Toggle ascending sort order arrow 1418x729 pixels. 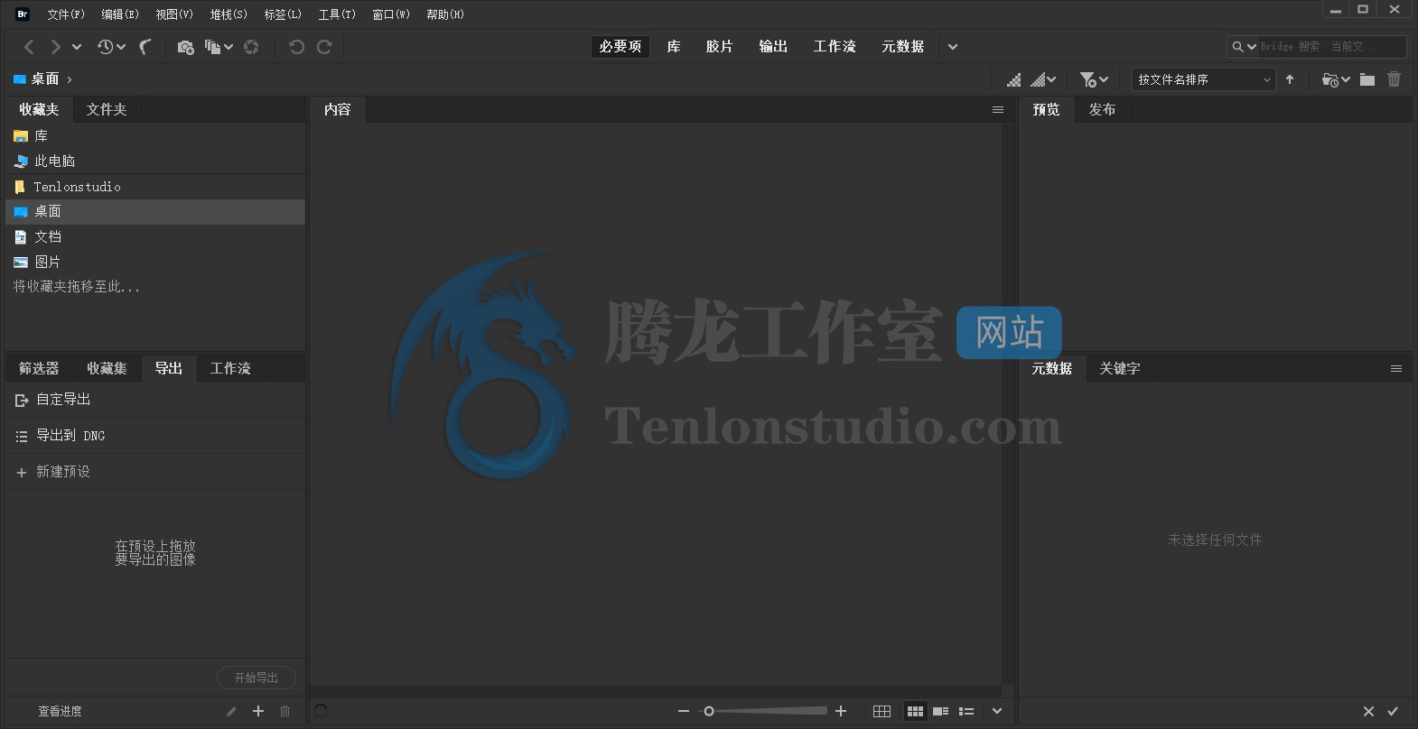[1290, 79]
